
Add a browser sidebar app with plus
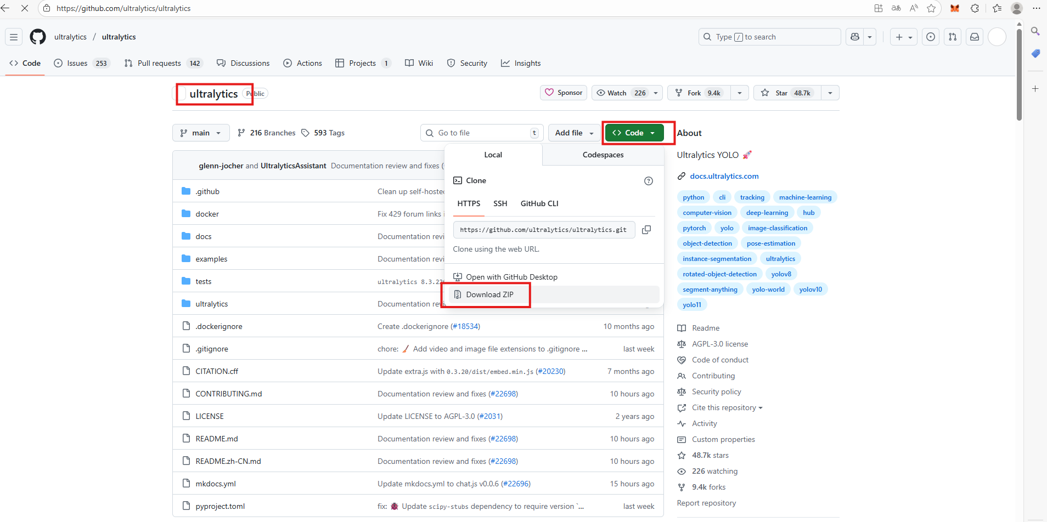1035,88
